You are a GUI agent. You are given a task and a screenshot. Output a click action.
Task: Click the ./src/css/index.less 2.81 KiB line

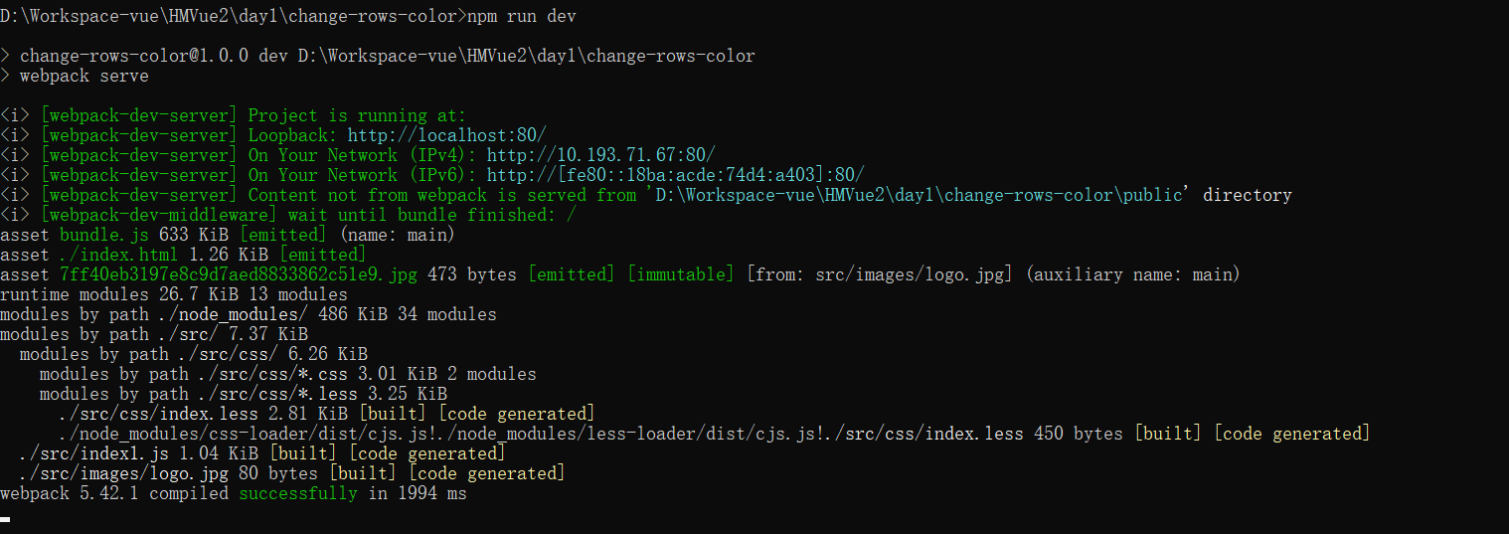pyautogui.click(x=326, y=414)
